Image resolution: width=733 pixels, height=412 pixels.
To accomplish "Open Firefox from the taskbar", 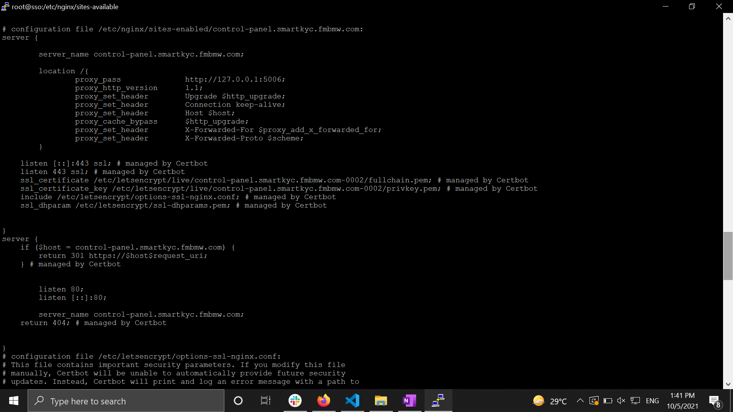I will coord(324,401).
